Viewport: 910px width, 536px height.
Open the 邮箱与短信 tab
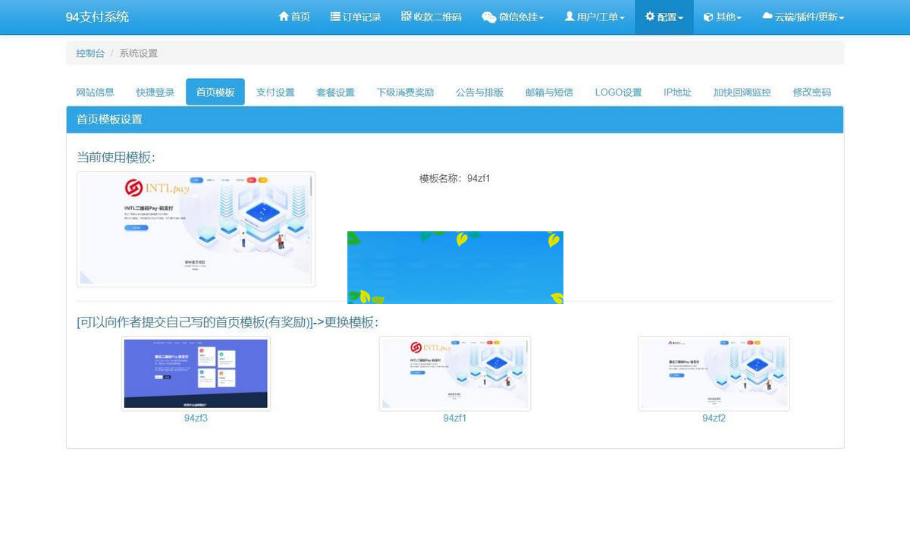pyautogui.click(x=548, y=92)
